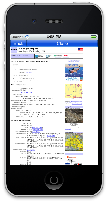Tap the Van Nuys Tower 0600-2245 link
The image size is (108, 203).
tap(51, 136)
